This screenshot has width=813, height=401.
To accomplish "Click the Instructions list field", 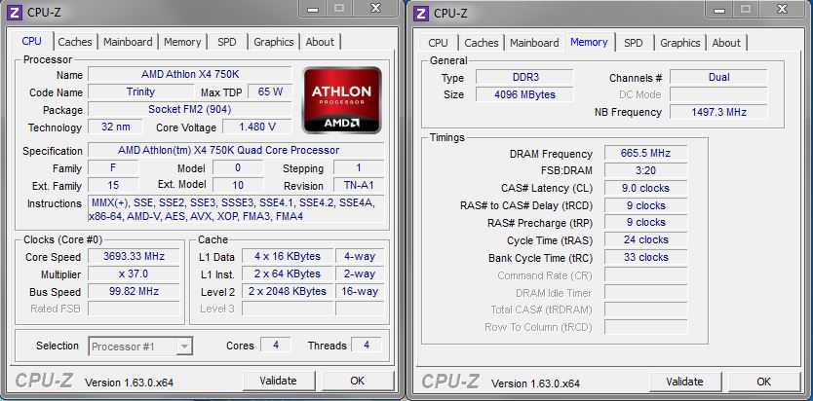I will 236,209.
